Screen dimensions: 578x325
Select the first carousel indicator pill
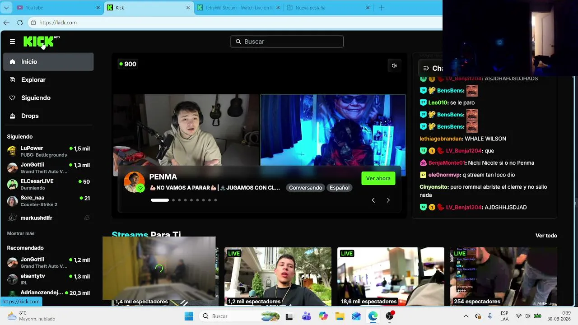160,200
